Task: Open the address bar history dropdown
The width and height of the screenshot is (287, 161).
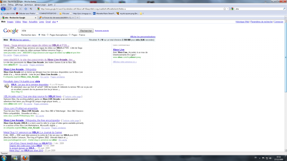Action: [x=228, y=9]
